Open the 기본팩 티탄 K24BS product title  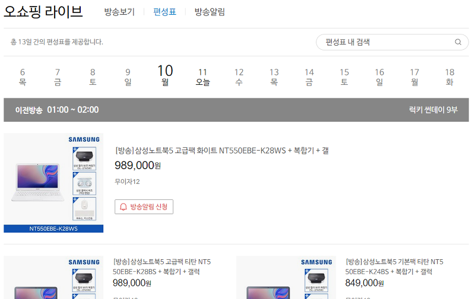(x=394, y=266)
